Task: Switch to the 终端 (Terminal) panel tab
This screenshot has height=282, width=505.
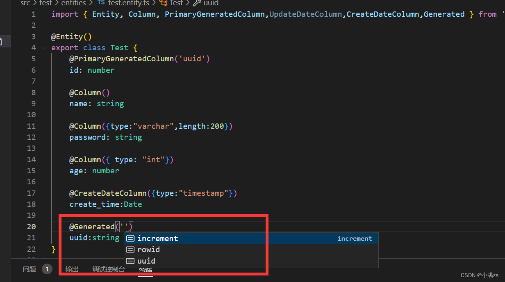Action: point(146,270)
